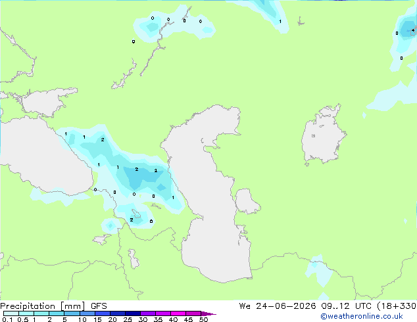
Task: Click the 1–2 mm legend color swatch
Action: click(x=41, y=313)
